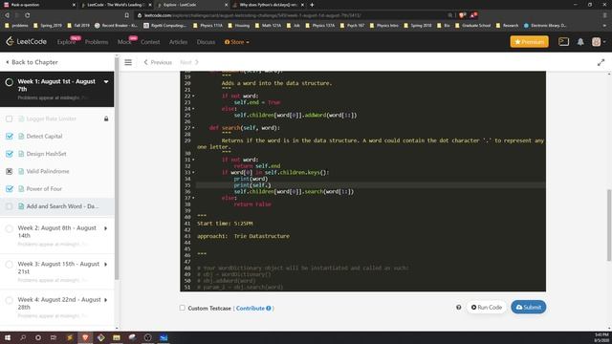
Task: Go to the Contest page
Action: (x=150, y=42)
